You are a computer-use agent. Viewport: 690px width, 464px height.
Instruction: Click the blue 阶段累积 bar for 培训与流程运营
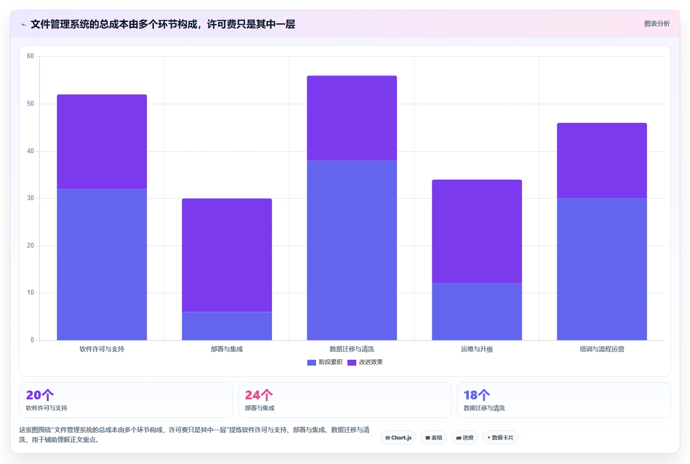coord(602,269)
